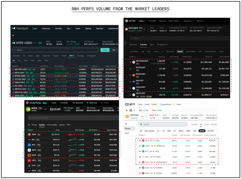Collapse the BTCUSDT Perpetual selector in grvt

point(142,116)
